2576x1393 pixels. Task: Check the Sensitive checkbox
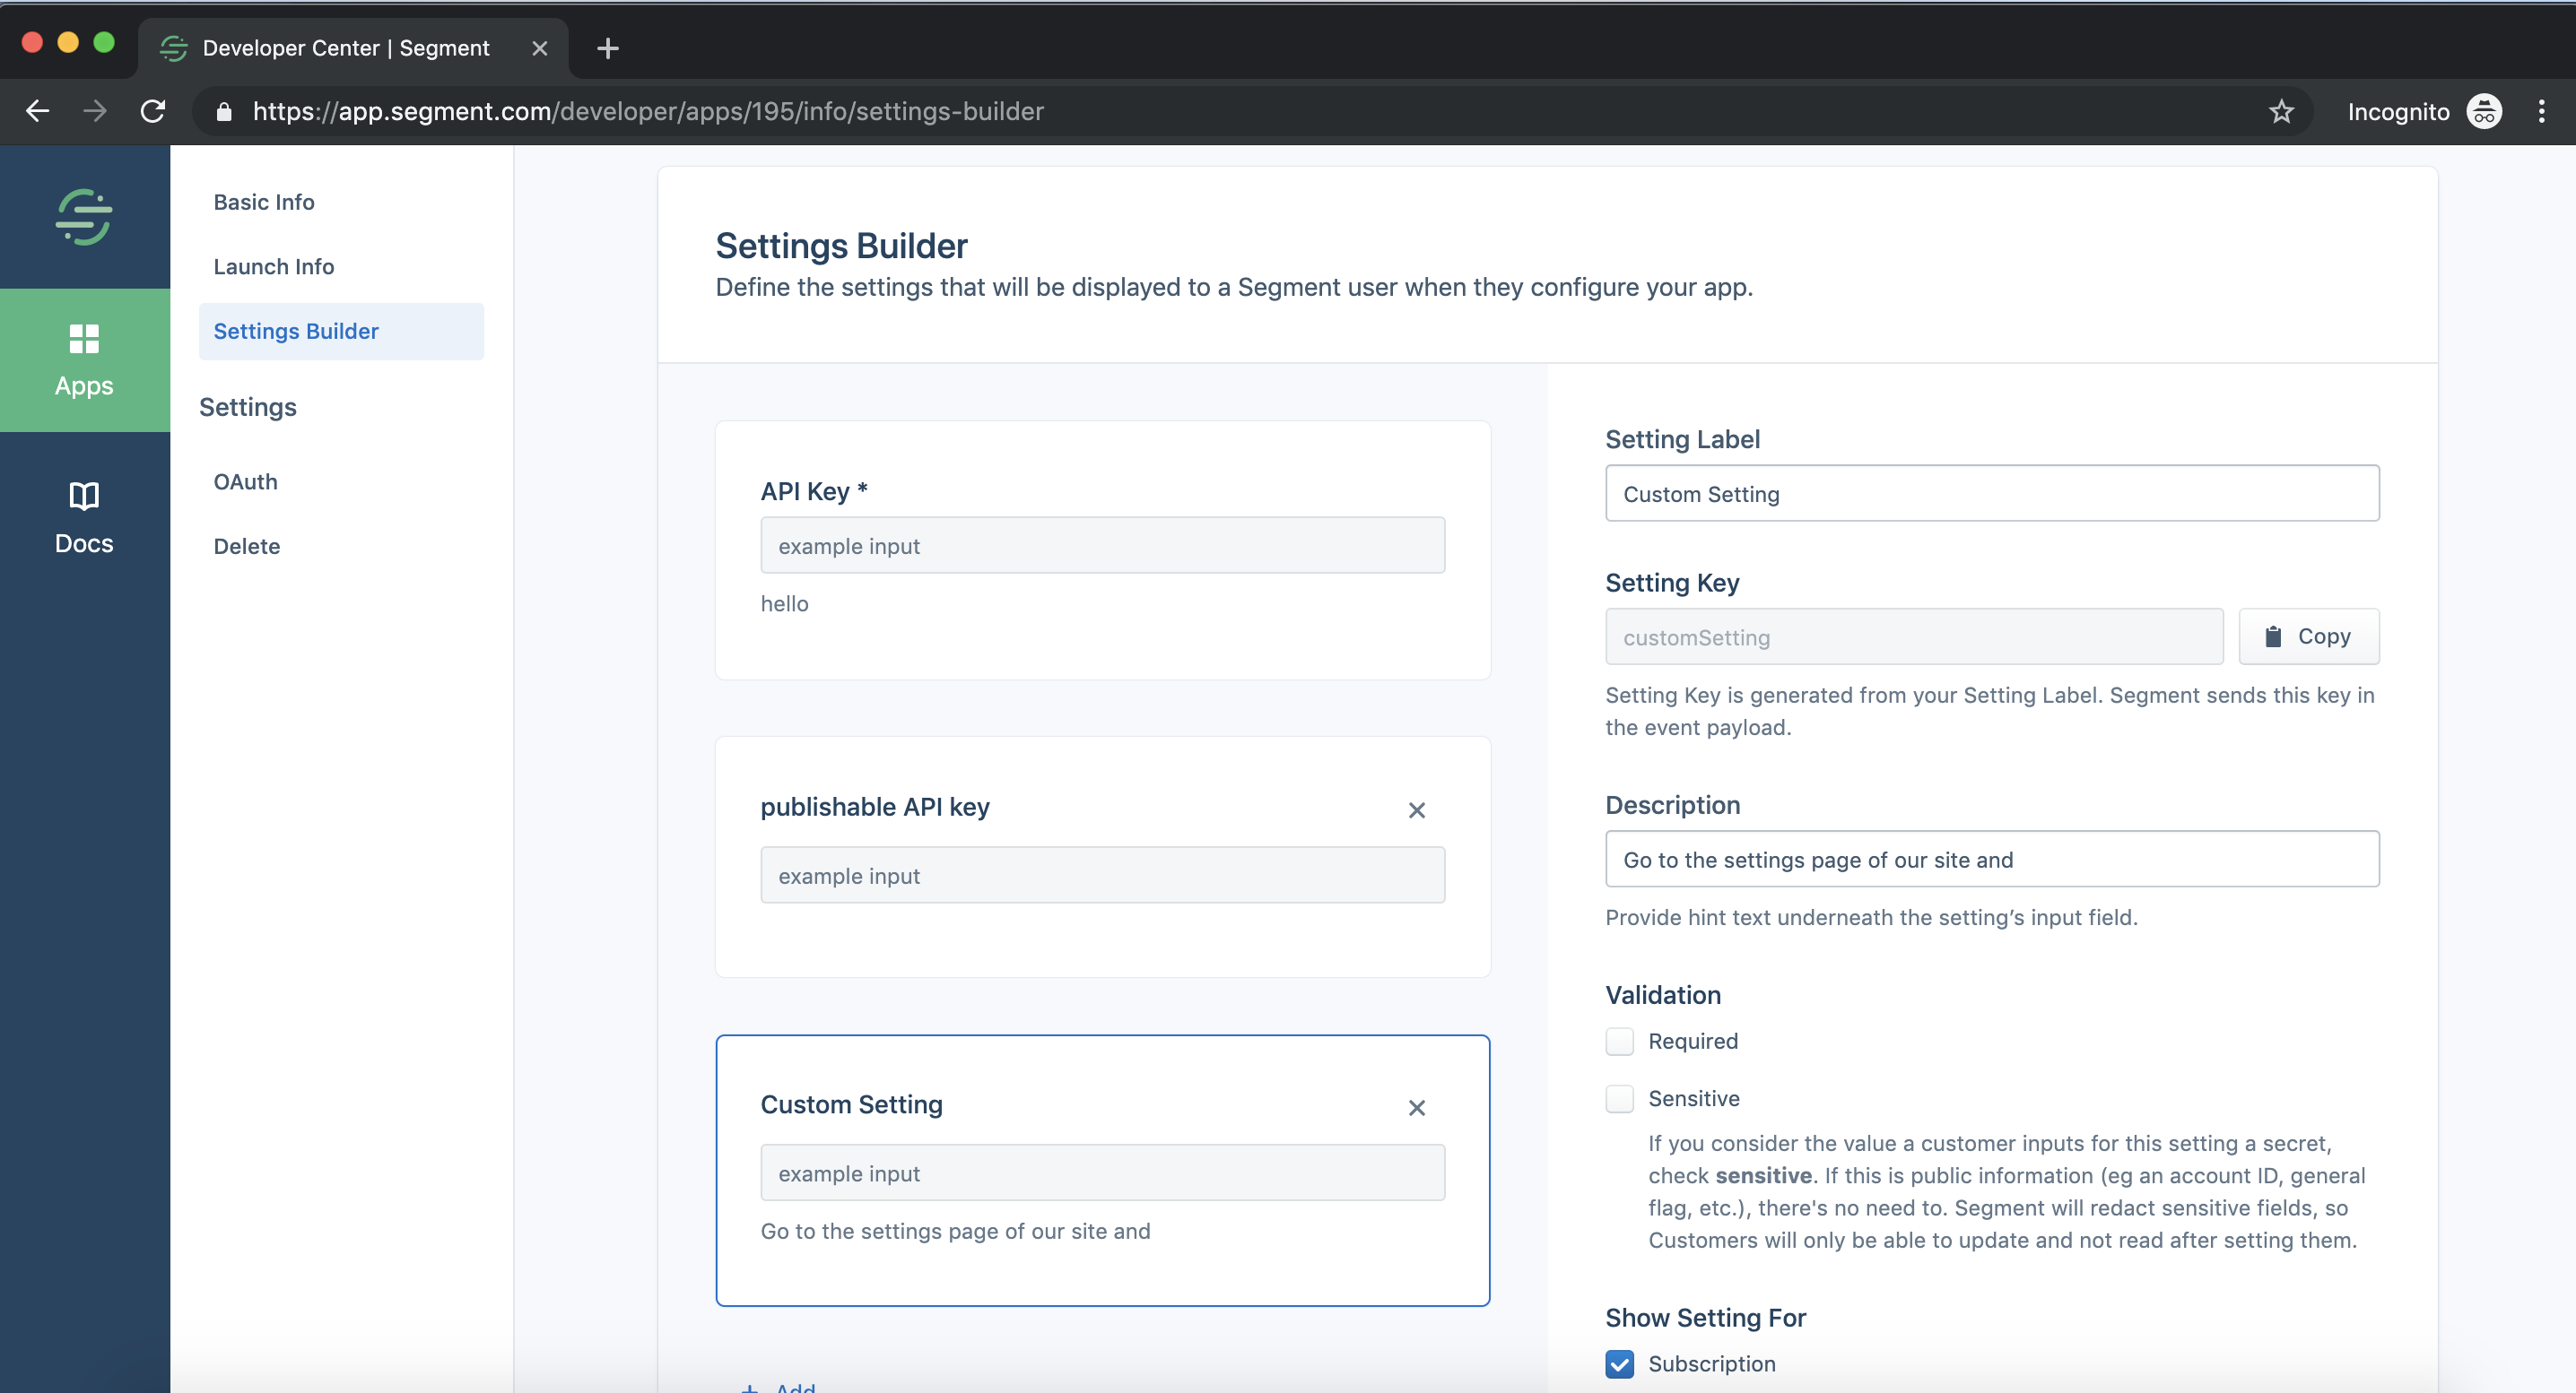1619,1098
